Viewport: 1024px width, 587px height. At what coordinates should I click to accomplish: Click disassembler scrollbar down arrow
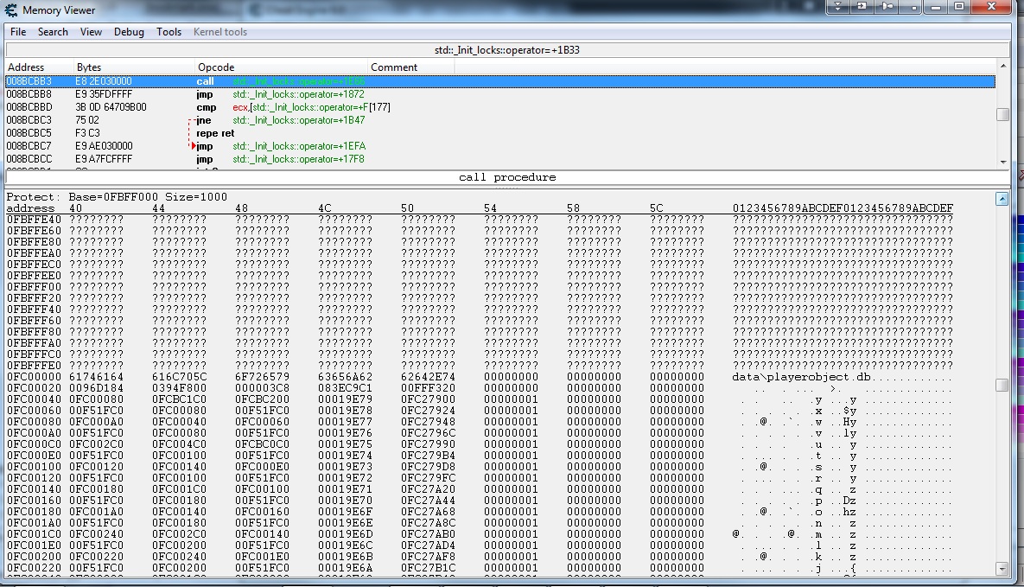pos(1002,162)
